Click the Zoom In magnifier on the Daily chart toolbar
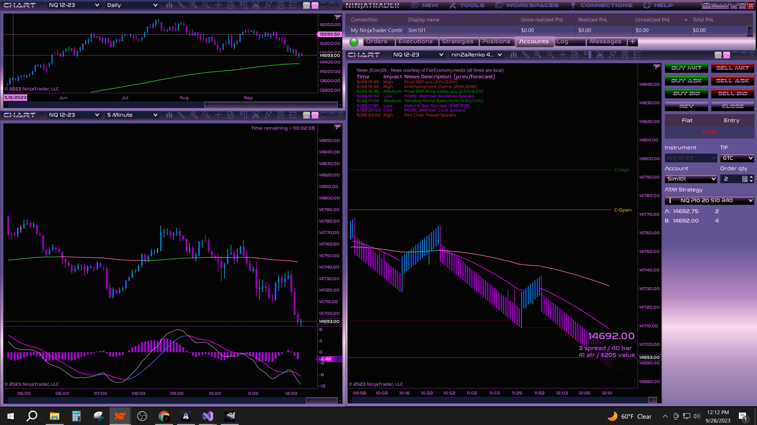 pyautogui.click(x=194, y=5)
